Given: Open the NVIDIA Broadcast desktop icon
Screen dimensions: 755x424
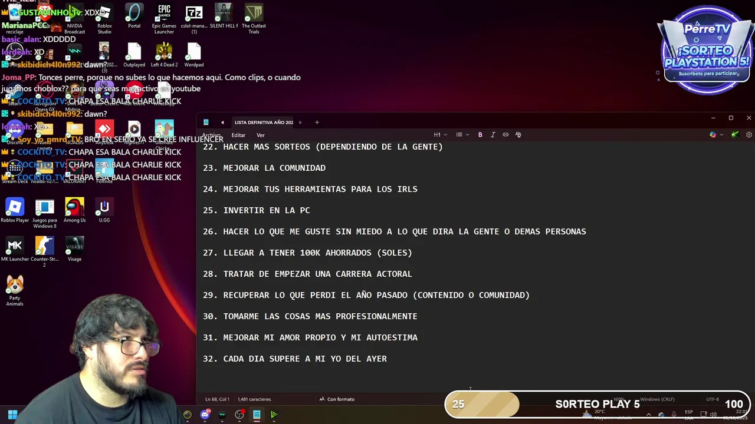Looking at the screenshot, I should click(x=74, y=19).
